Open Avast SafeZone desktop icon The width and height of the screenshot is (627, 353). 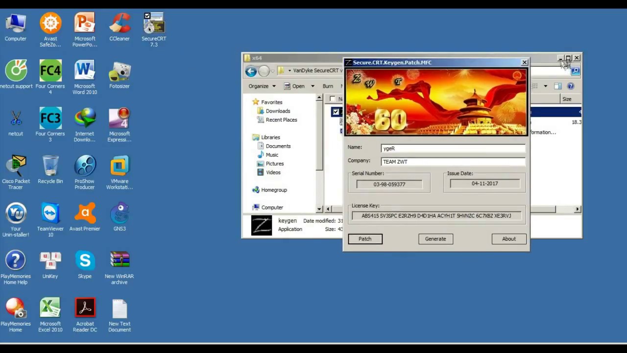pyautogui.click(x=50, y=30)
